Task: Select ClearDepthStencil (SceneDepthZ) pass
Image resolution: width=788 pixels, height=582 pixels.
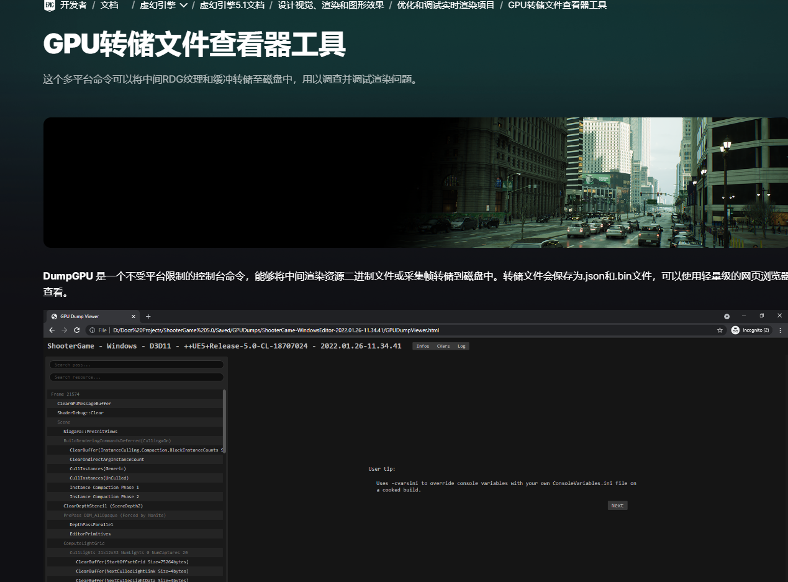Action: pyautogui.click(x=135, y=506)
